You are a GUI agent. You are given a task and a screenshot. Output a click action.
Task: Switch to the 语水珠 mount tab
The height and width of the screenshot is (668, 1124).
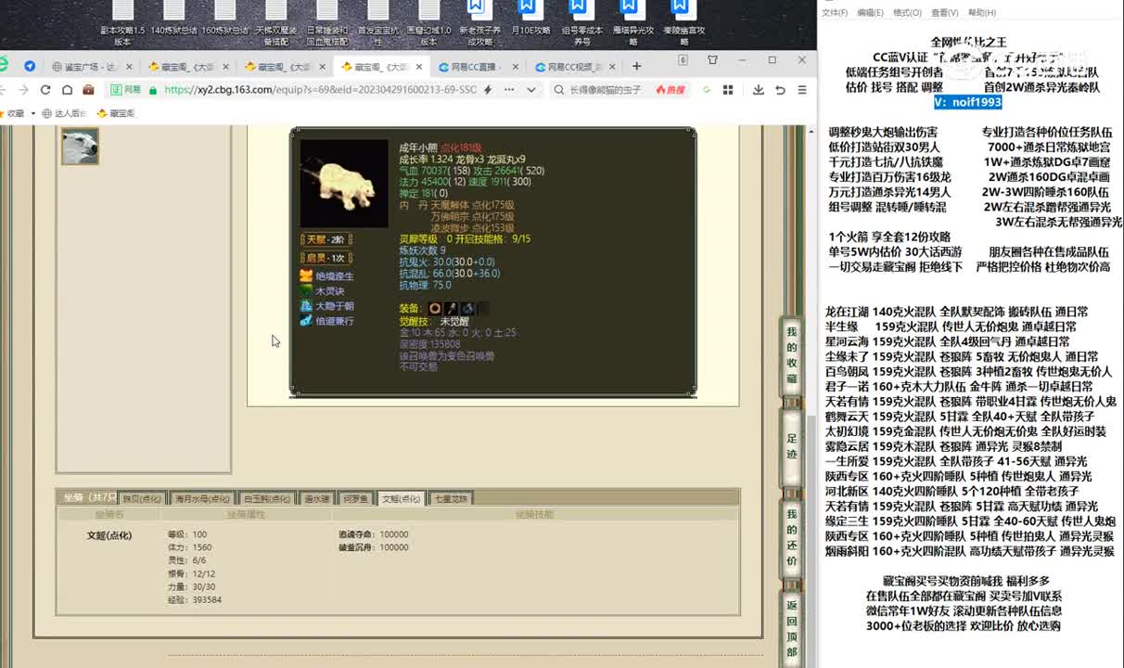[x=318, y=498]
